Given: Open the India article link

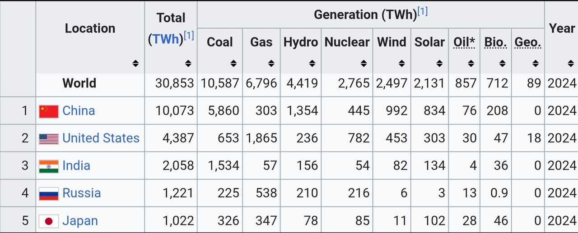Looking at the screenshot, I should coord(76,165).
